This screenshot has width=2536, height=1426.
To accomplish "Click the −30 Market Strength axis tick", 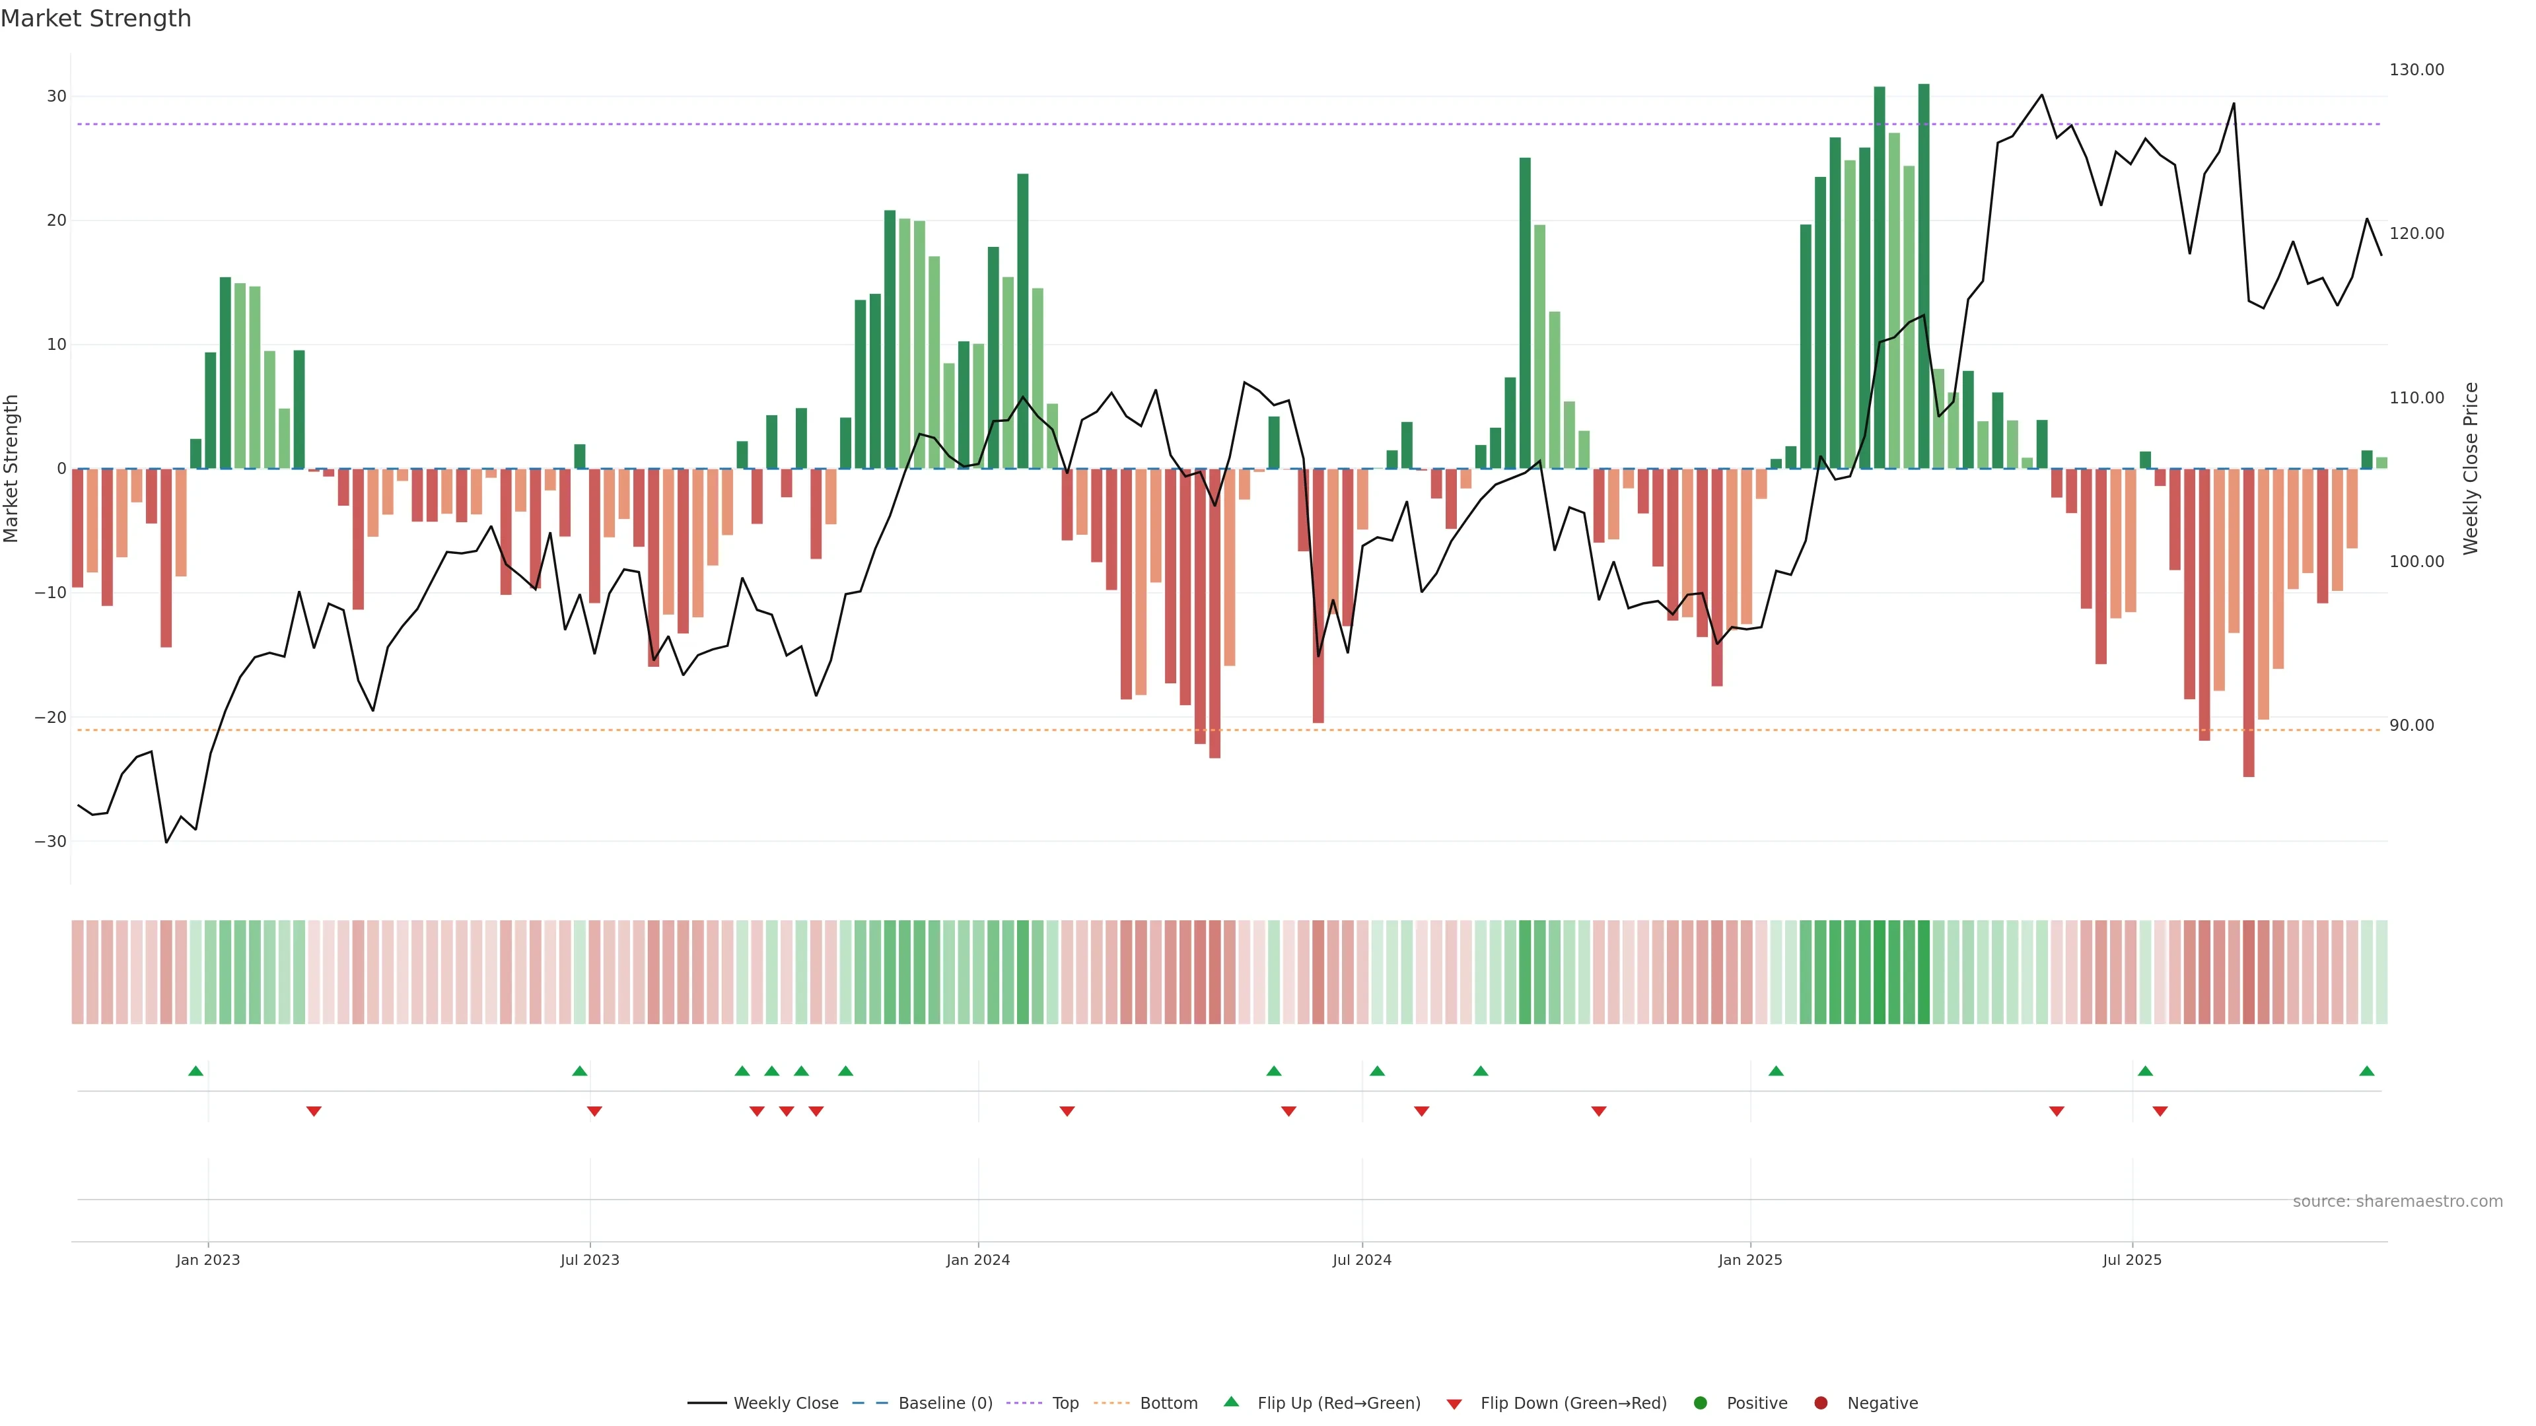I will [x=50, y=842].
